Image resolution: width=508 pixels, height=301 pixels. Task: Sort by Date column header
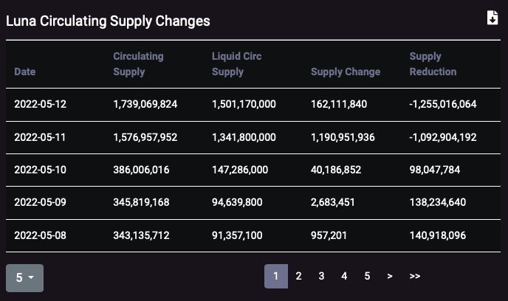click(25, 72)
